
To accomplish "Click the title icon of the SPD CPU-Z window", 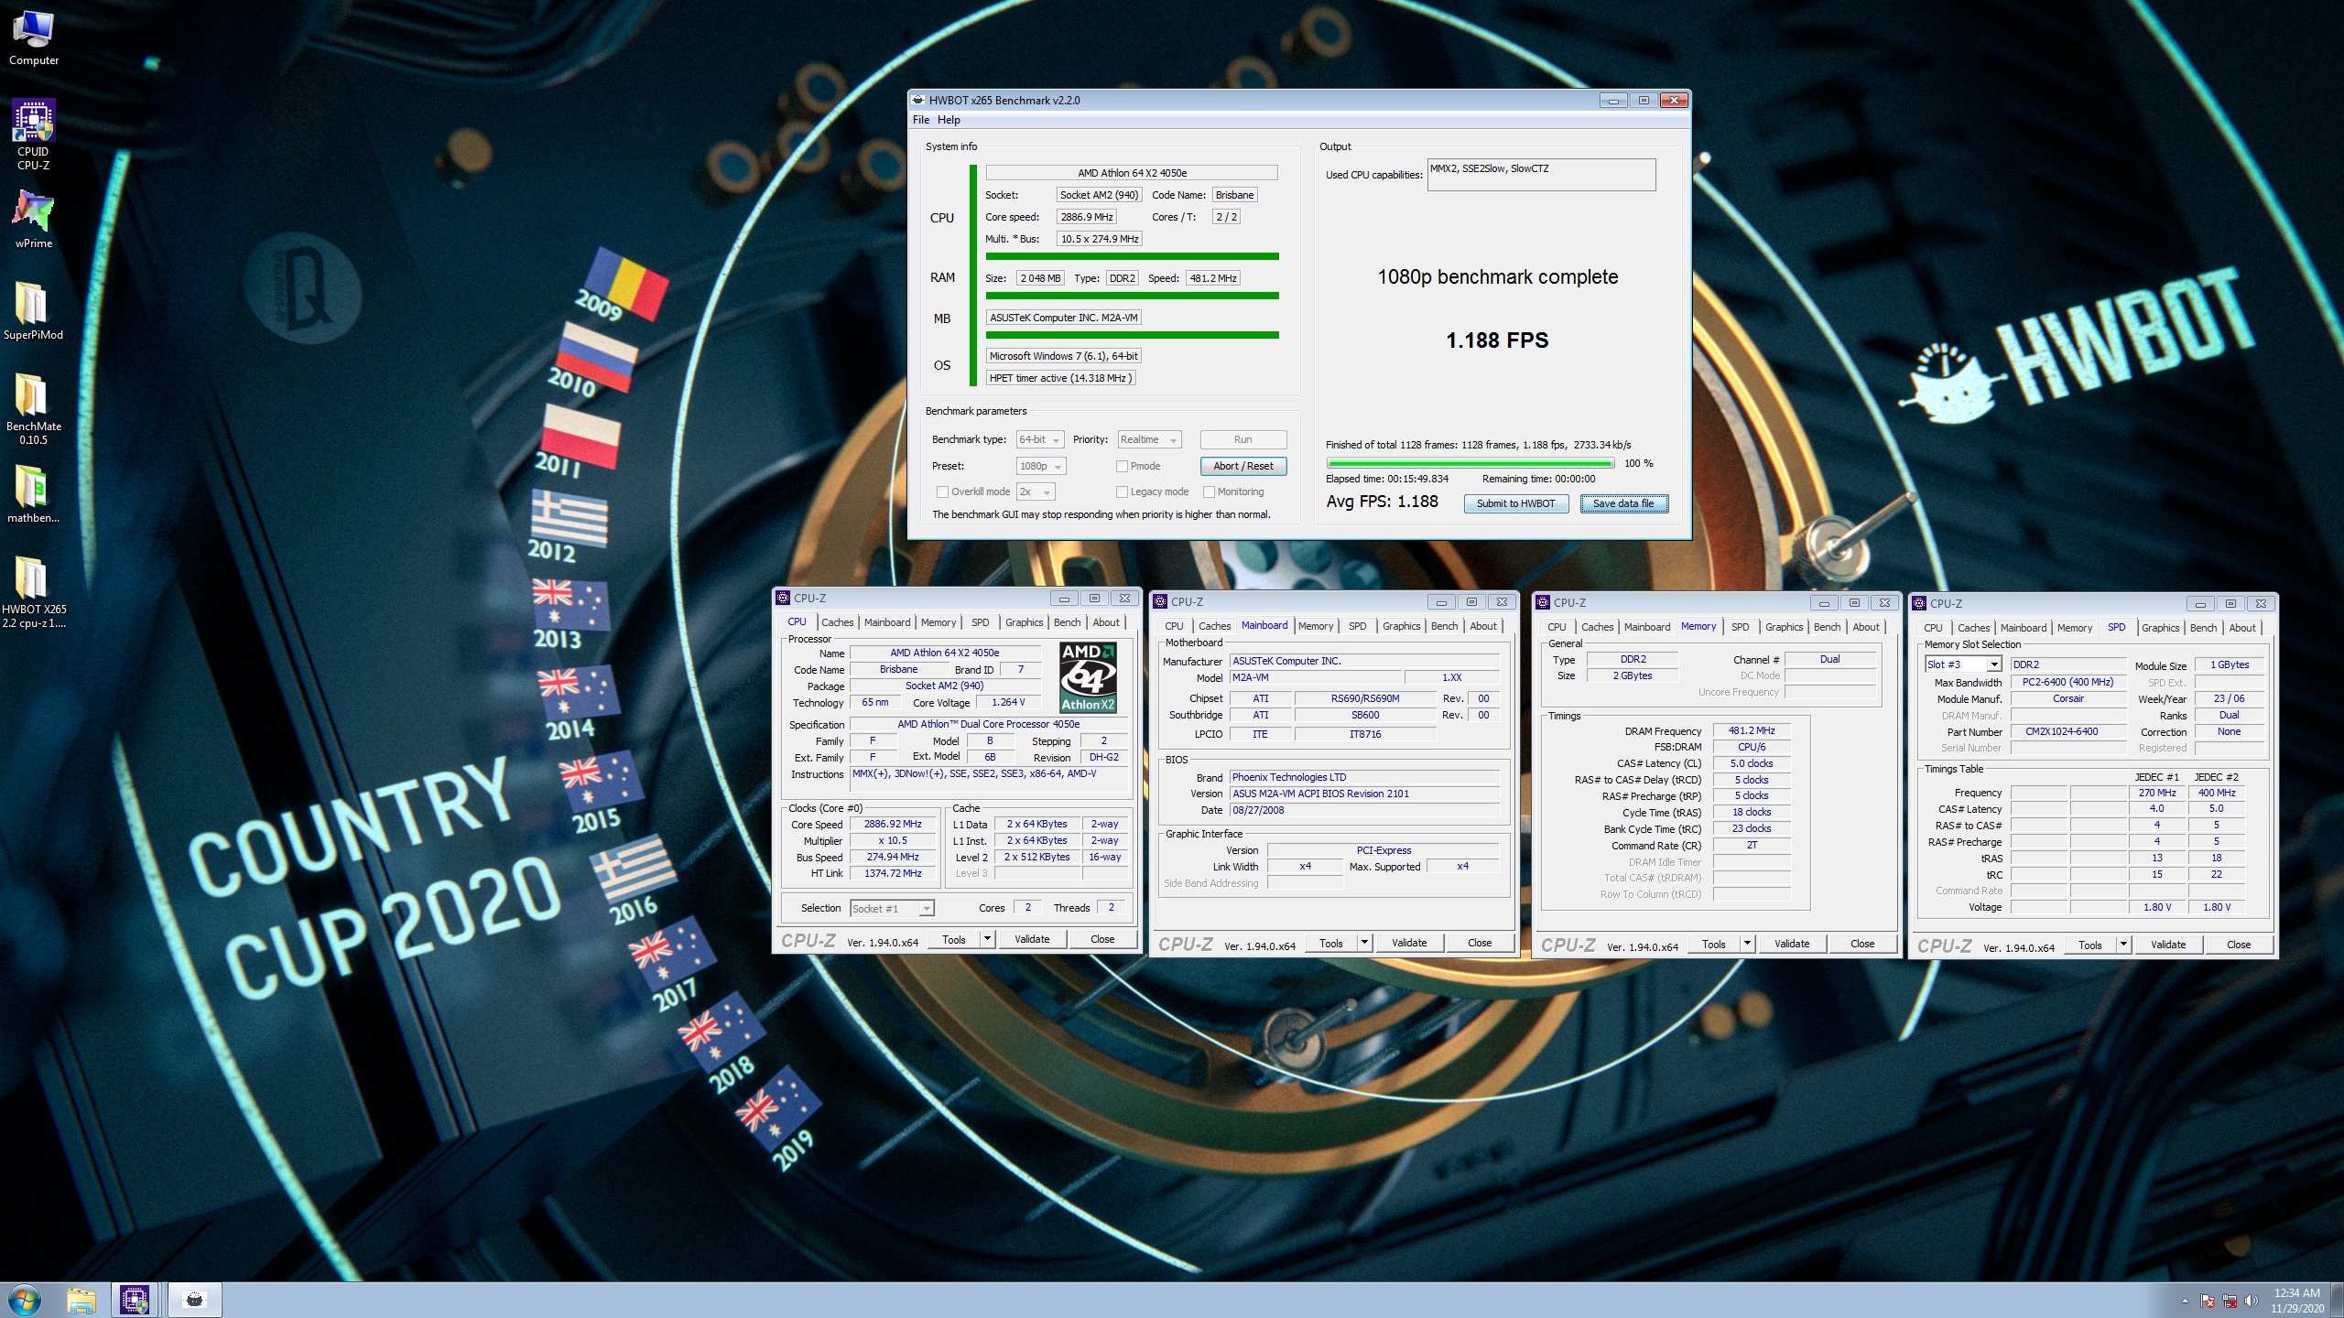I will (x=1919, y=603).
